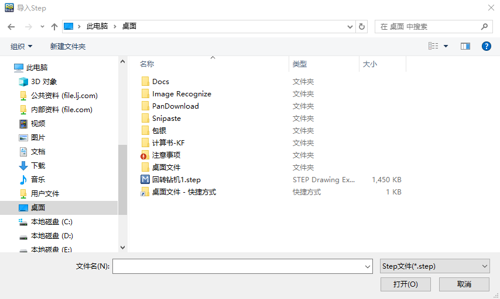This screenshot has height=299, width=500.
Task: Click the 下载 folder in sidebar
Action: pyautogui.click(x=38, y=166)
